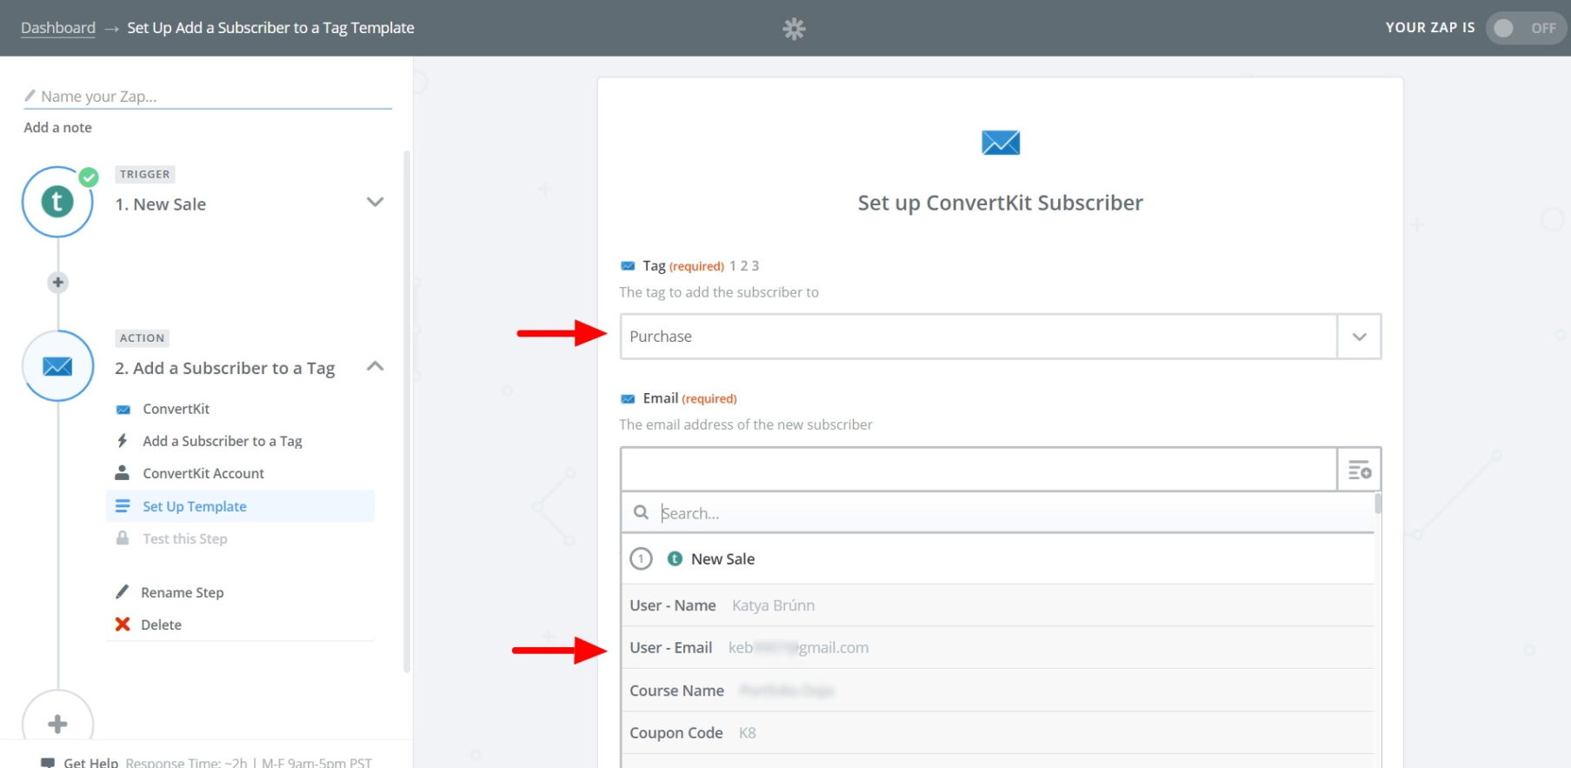
Task: Collapse the Add a Subscriber to a Tag step
Action: pos(375,366)
